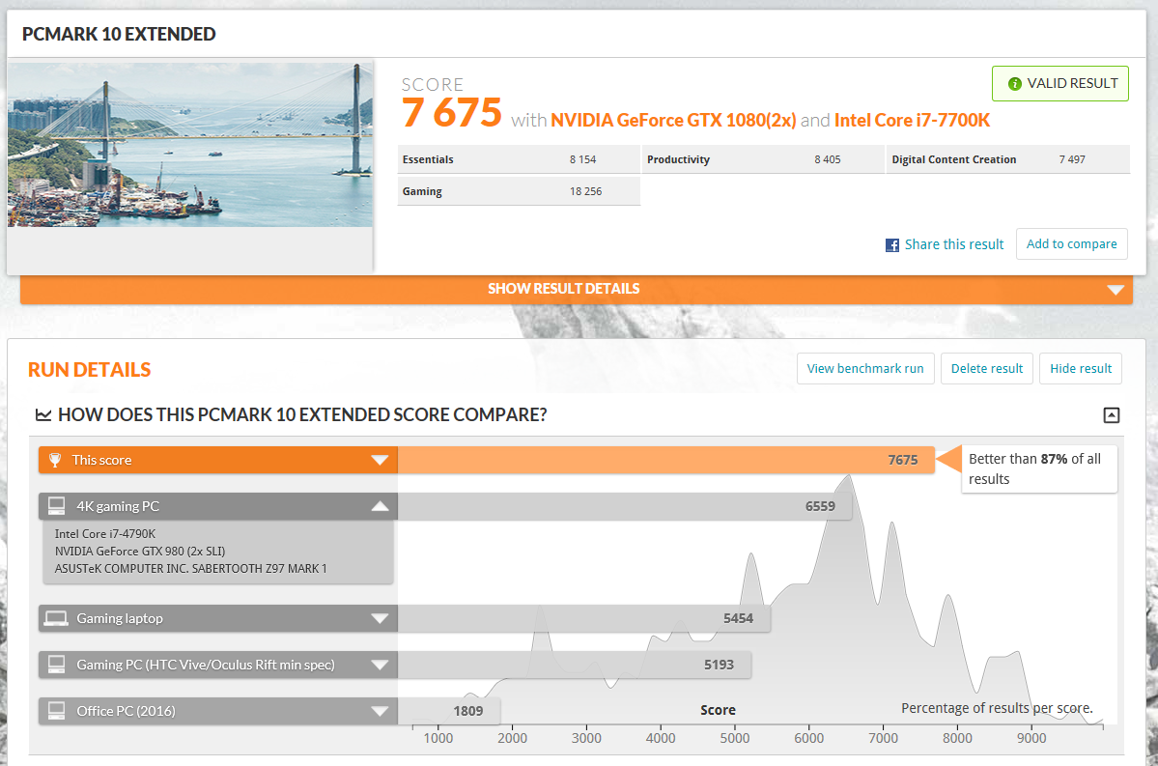Click the ASUSTeK SABERTOOTH Z97 MARK 1 line
1158x766 pixels.
[x=190, y=569]
